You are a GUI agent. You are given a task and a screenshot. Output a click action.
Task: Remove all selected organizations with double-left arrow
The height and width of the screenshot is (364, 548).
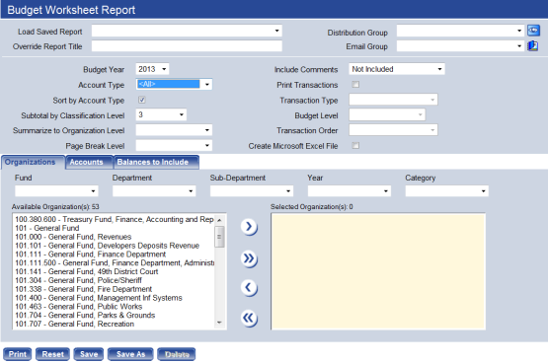coord(249,319)
